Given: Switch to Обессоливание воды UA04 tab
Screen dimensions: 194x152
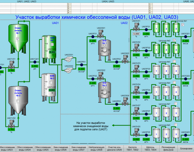Looking at the screenshot, I should click(24, 148).
